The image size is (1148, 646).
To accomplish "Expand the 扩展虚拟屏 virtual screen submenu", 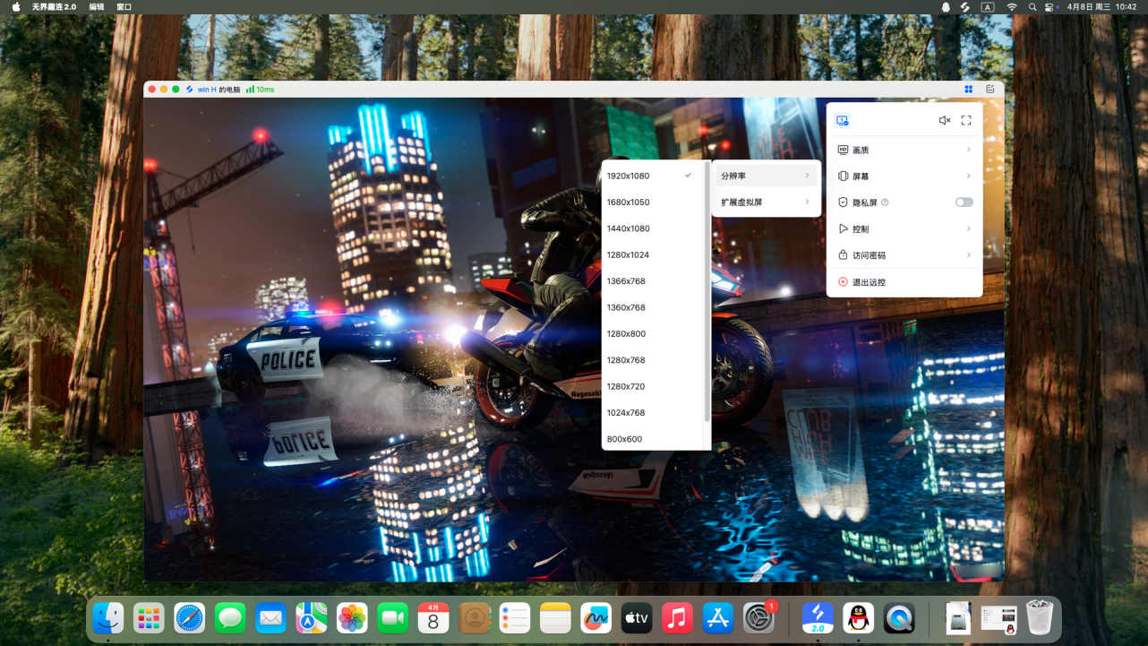I will pos(766,202).
